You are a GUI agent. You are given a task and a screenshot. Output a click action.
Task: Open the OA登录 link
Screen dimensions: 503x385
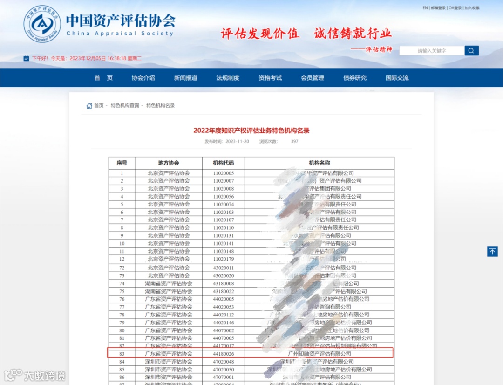point(455,8)
